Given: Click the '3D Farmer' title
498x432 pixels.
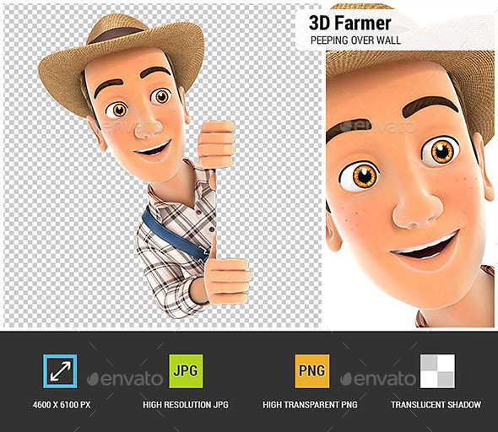Looking at the screenshot, I should click(349, 23).
